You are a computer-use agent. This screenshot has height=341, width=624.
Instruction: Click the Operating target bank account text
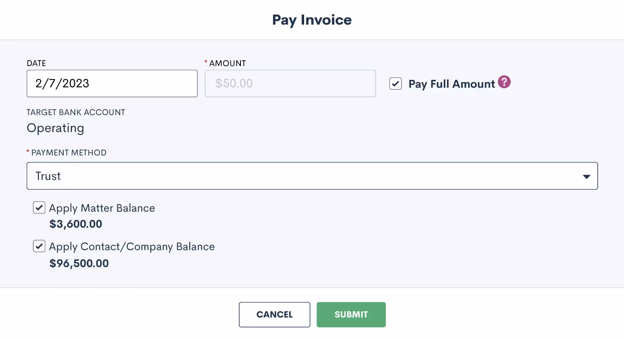coord(55,128)
